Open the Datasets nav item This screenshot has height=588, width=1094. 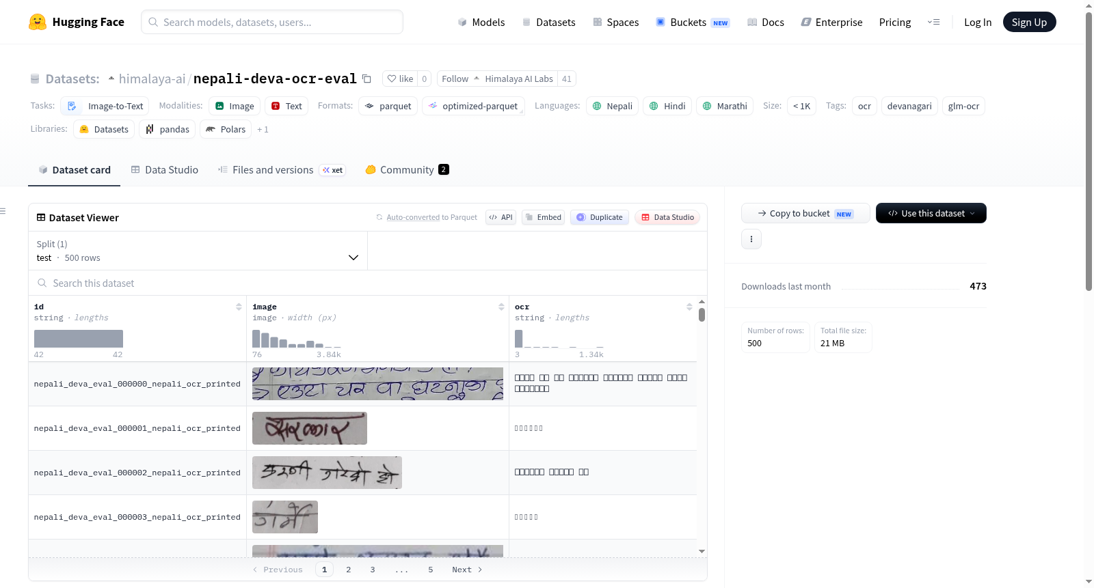pyautogui.click(x=549, y=22)
